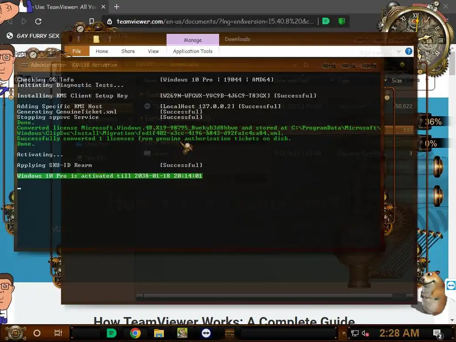This screenshot has height=342, width=456.
Task: Open Explorer help question-mark icon
Action: [x=408, y=52]
